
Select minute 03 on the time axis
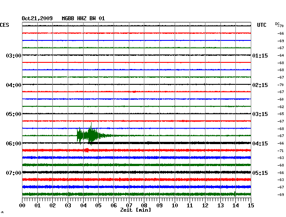point(68,205)
